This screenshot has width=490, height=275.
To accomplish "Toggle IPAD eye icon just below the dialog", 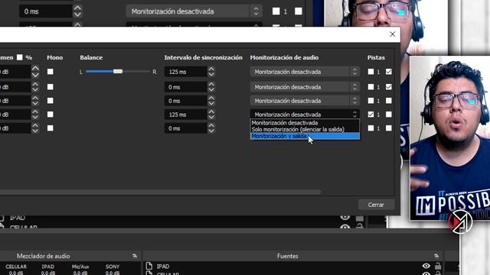I will click(345, 217).
